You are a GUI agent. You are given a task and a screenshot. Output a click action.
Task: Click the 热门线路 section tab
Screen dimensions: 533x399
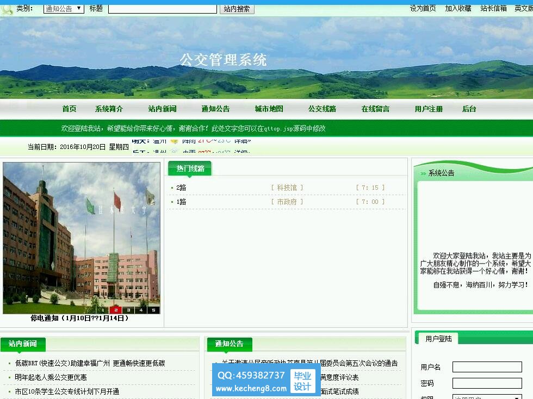(190, 169)
